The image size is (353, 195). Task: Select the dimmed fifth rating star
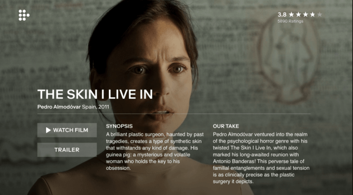(x=320, y=14)
